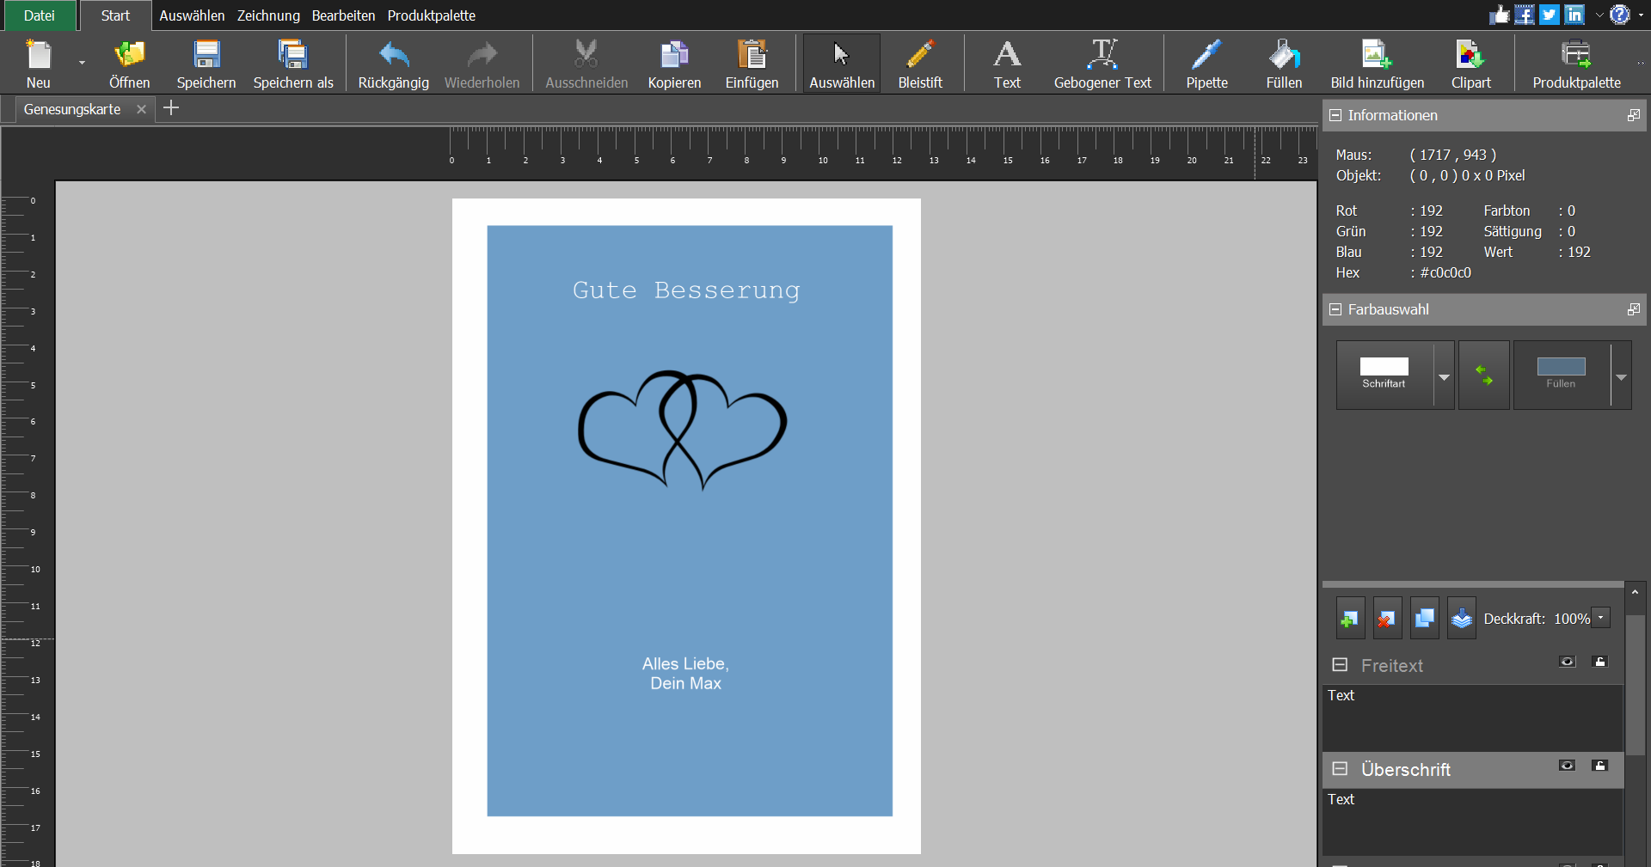The image size is (1651, 867).
Task: Open the Deckkraft opacity dropdown
Action: [1601, 618]
